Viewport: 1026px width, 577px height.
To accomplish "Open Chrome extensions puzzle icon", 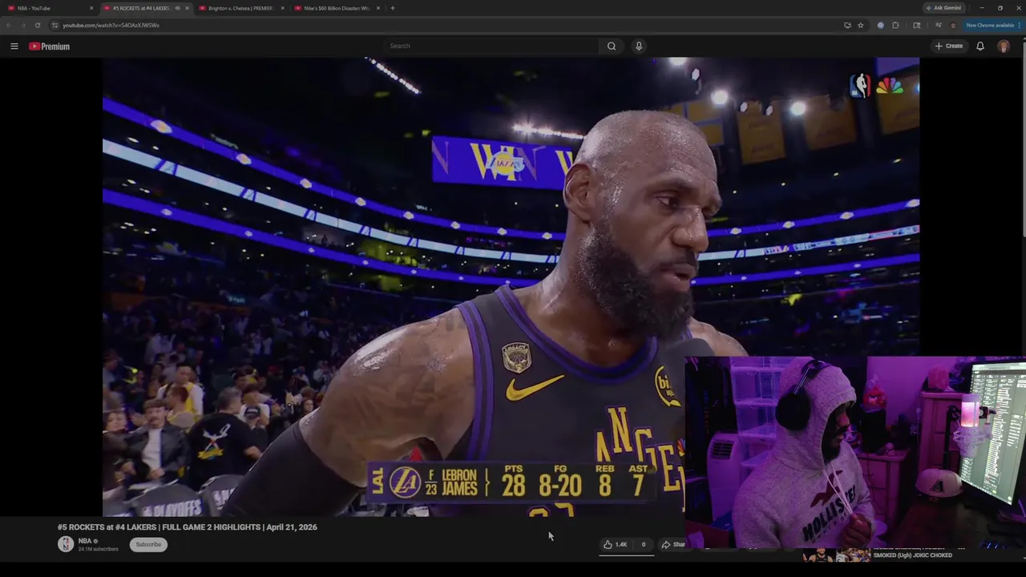I will (x=895, y=25).
